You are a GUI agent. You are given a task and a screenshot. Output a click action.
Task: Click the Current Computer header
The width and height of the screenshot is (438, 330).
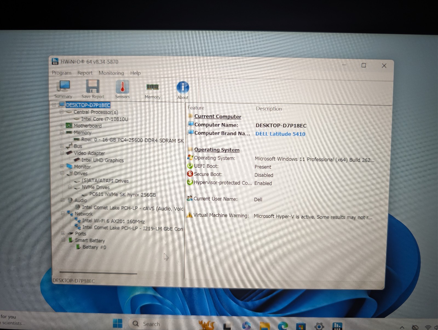218,116
